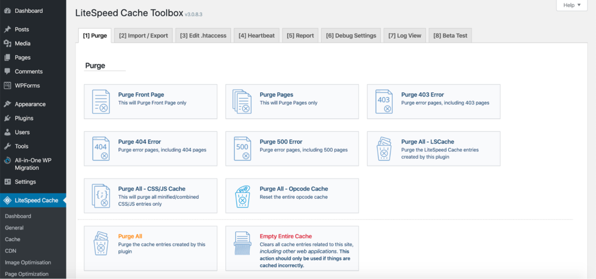The image size is (596, 279).
Task: Click the Purge 404 Error title
Action: [140, 142]
